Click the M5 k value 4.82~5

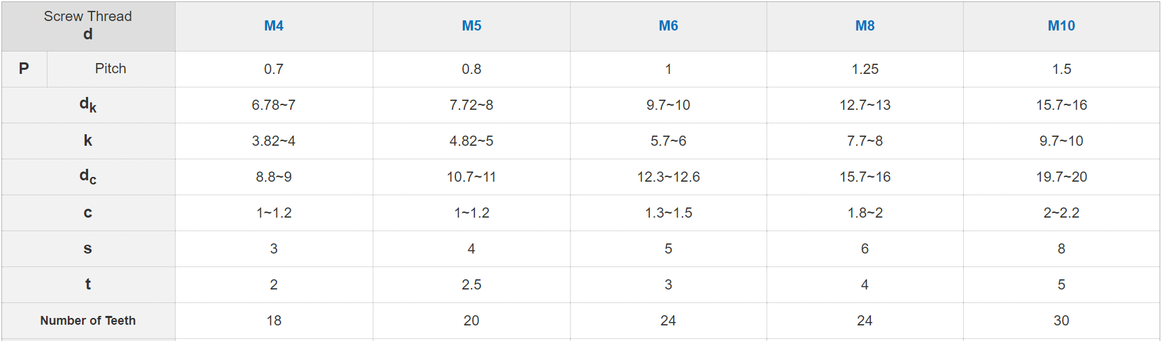tap(472, 141)
